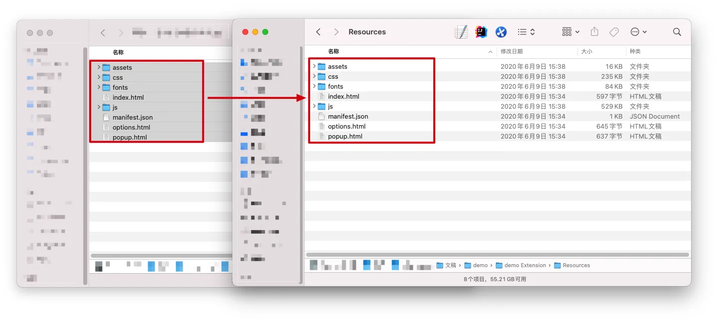
Task: Select options.html file icon in Resources window
Action: tap(322, 126)
